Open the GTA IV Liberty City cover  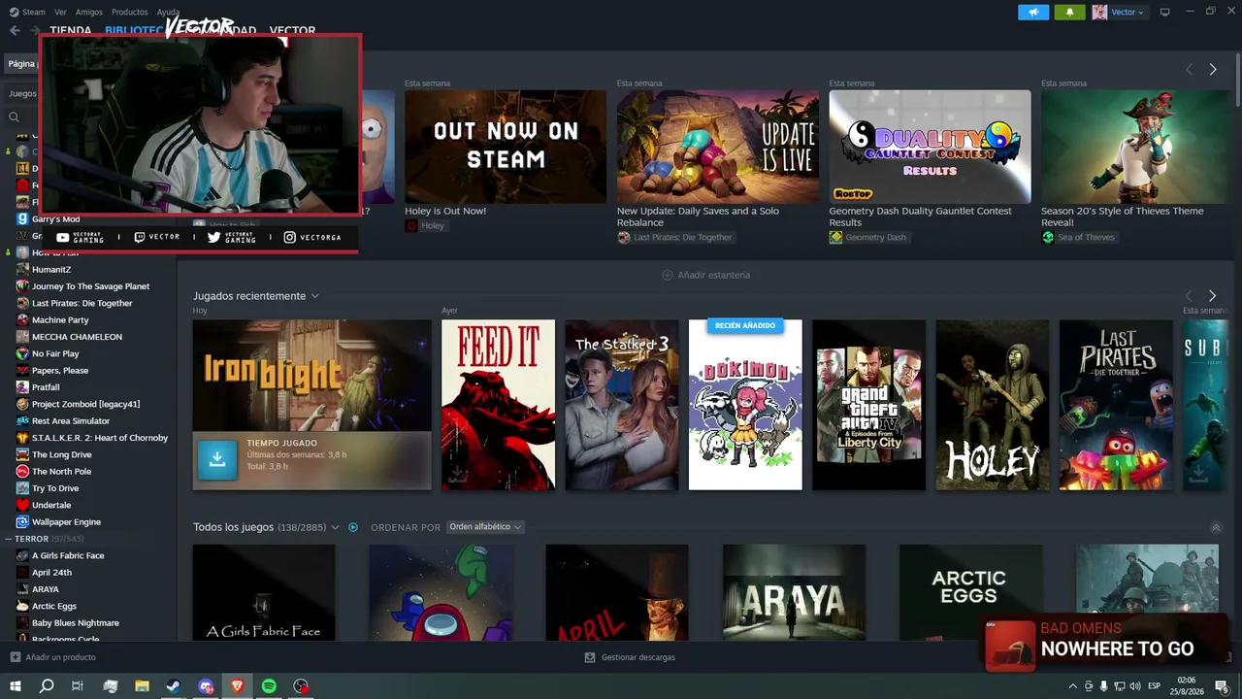(x=868, y=405)
